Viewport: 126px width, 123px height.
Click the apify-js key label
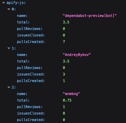click(x=16, y=3)
